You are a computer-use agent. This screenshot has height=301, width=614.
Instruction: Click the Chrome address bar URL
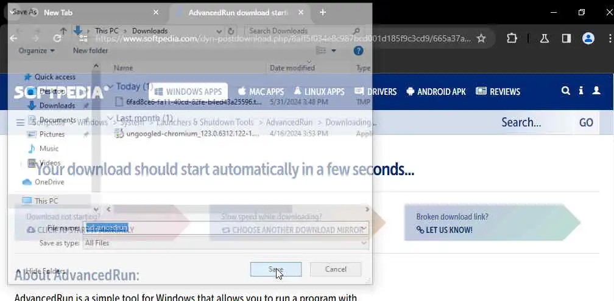(x=283, y=38)
